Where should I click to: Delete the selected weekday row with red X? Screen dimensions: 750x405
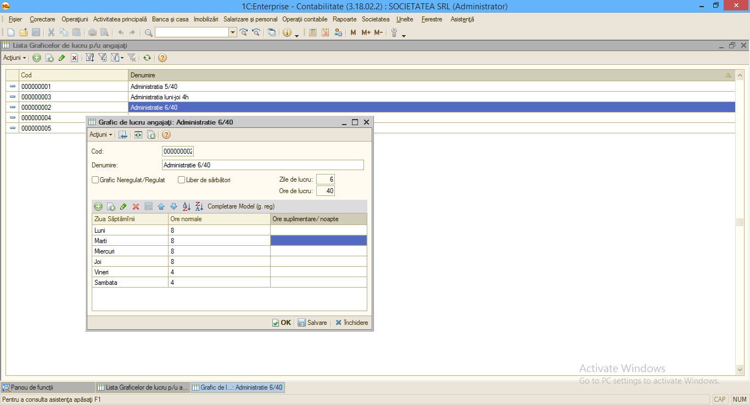click(x=136, y=206)
